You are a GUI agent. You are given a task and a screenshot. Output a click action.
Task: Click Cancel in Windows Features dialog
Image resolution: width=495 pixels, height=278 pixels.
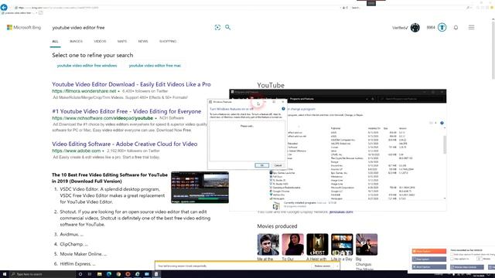278,165
